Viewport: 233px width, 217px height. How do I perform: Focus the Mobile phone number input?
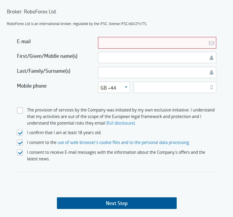pyautogui.click(x=175, y=87)
